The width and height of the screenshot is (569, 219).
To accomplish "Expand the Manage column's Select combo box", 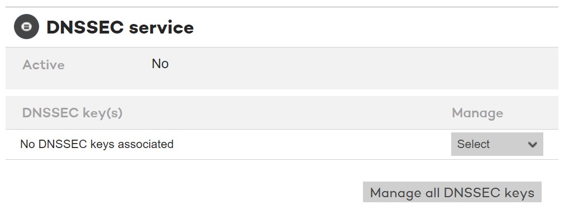I will coord(497,144).
